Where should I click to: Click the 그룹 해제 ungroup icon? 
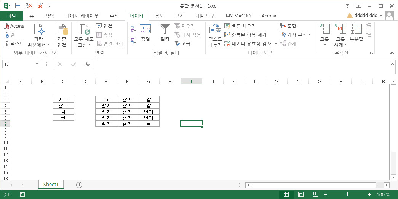[x=340, y=29]
